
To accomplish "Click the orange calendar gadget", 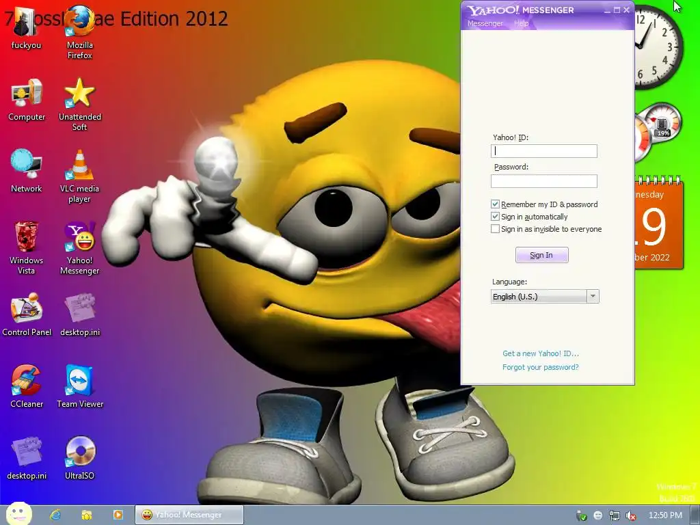I will pyautogui.click(x=658, y=223).
